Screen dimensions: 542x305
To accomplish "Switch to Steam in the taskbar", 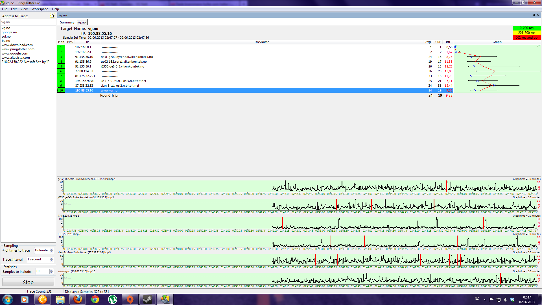I will tap(147, 299).
